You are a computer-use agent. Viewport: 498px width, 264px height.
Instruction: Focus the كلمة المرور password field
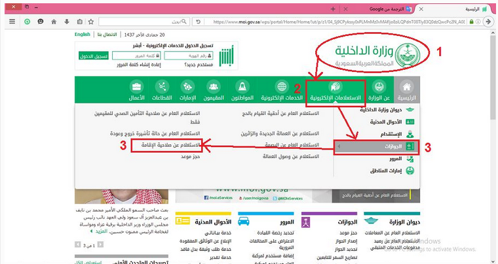tap(136, 56)
